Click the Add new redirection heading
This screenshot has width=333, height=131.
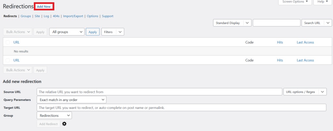coord(22,81)
